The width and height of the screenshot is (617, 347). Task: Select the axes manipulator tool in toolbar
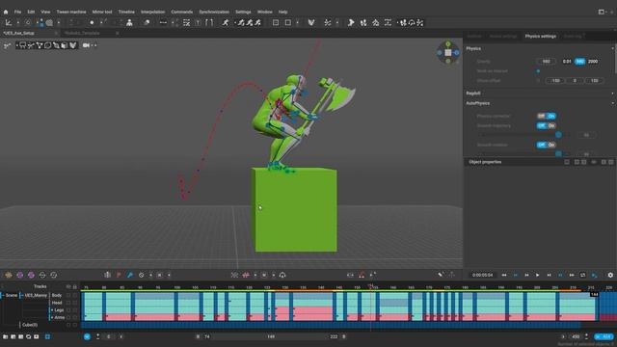[9, 23]
